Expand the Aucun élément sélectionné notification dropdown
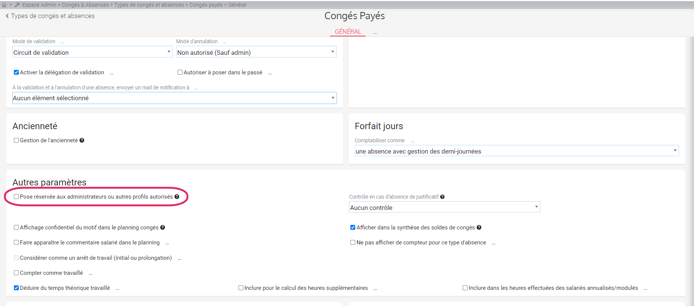The image size is (694, 306). (175, 98)
